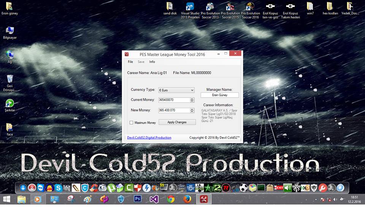Increase Current Money with up stepper arrow
The width and height of the screenshot is (365, 213).
192,99
